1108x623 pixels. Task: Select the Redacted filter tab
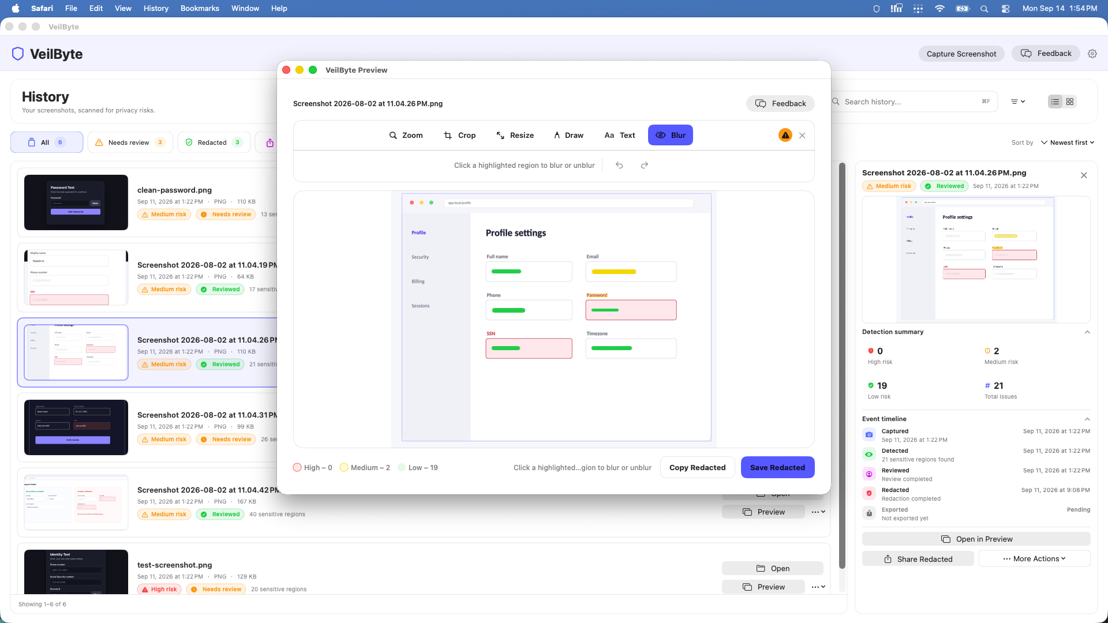[214, 142]
